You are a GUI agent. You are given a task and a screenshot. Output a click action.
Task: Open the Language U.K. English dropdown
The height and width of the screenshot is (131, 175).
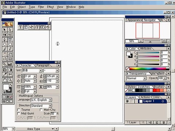(x=50, y=100)
